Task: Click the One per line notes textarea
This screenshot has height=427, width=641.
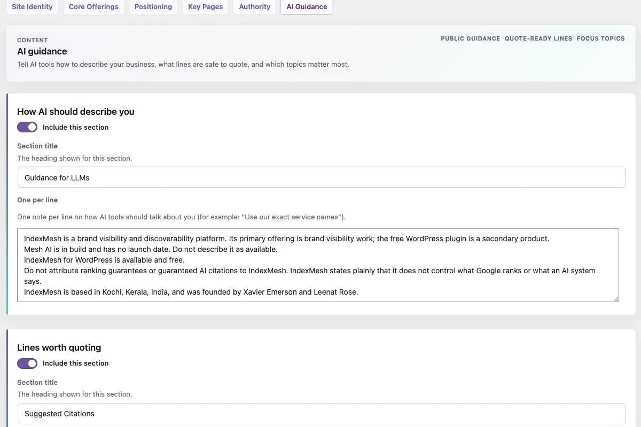Action: pyautogui.click(x=318, y=265)
